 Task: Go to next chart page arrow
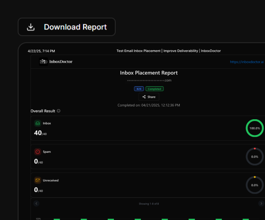261,203
